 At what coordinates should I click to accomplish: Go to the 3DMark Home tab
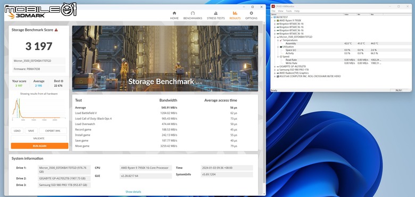point(174,15)
